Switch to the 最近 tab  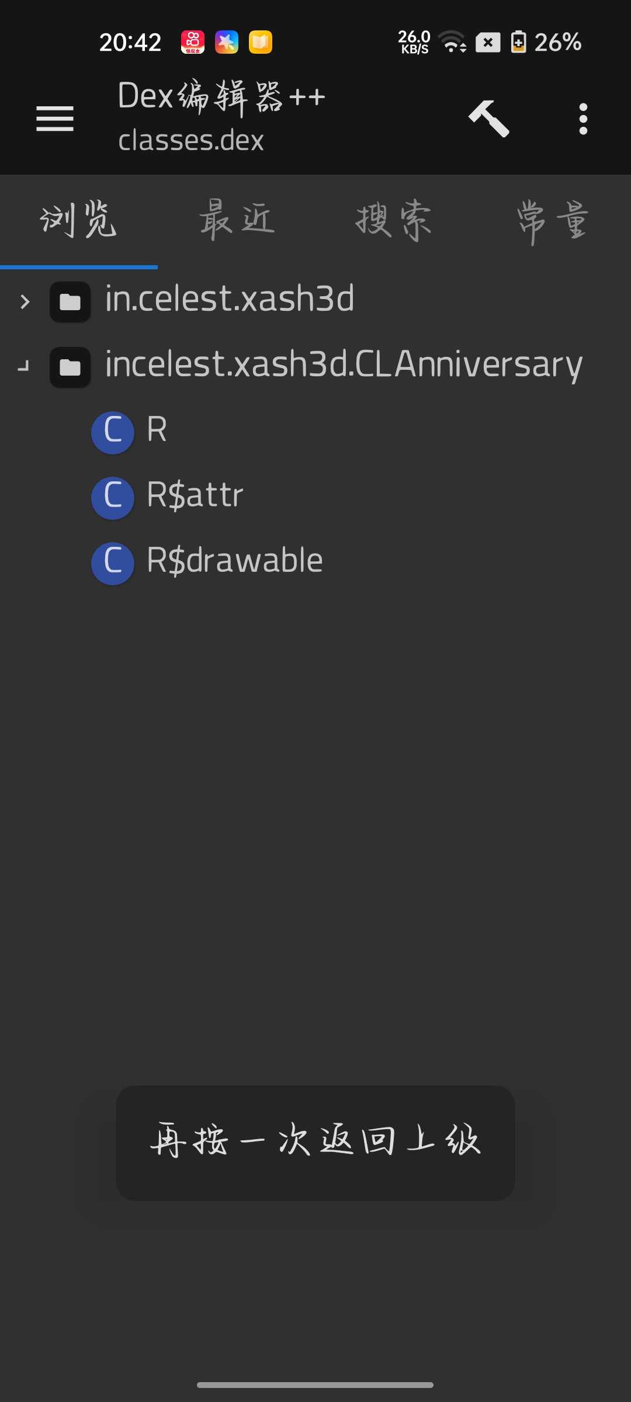(237, 220)
